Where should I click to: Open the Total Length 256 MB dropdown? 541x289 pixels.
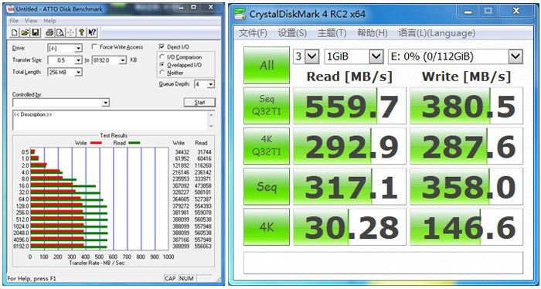click(78, 72)
